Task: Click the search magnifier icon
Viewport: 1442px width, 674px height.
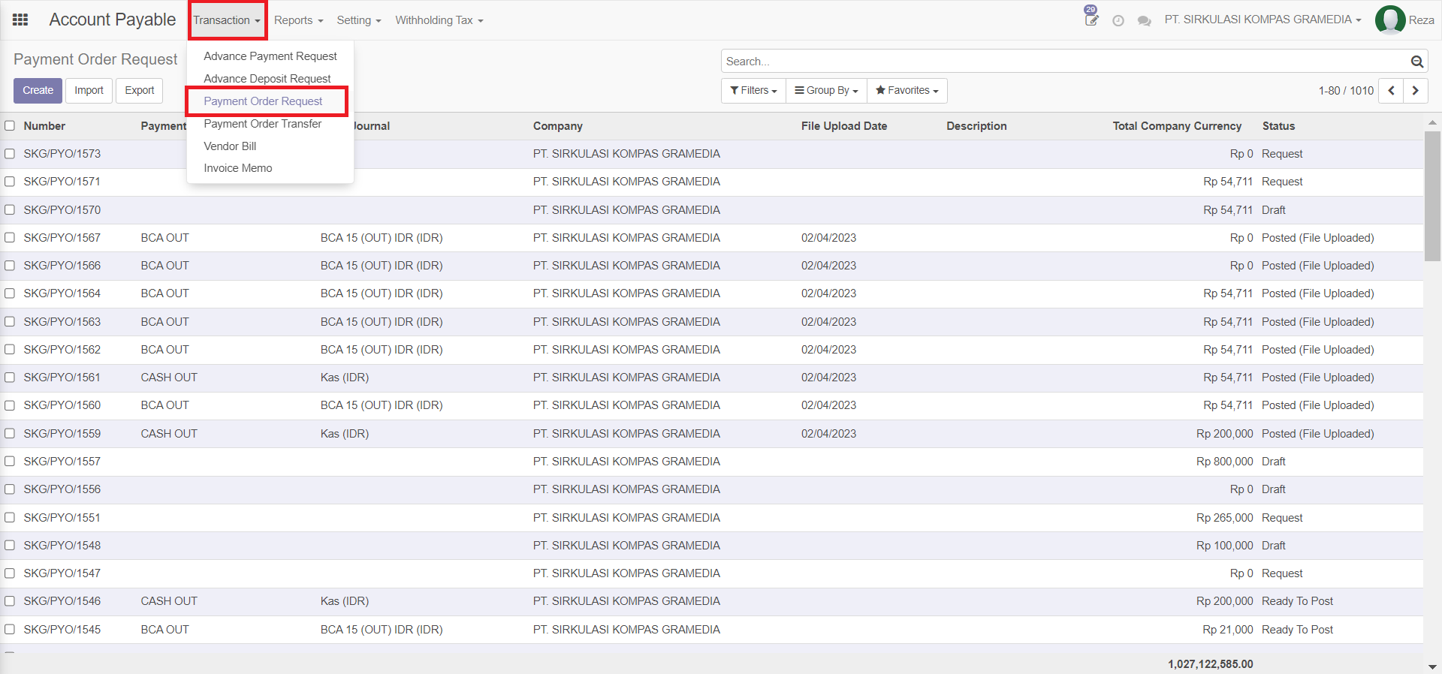Action: 1416,62
